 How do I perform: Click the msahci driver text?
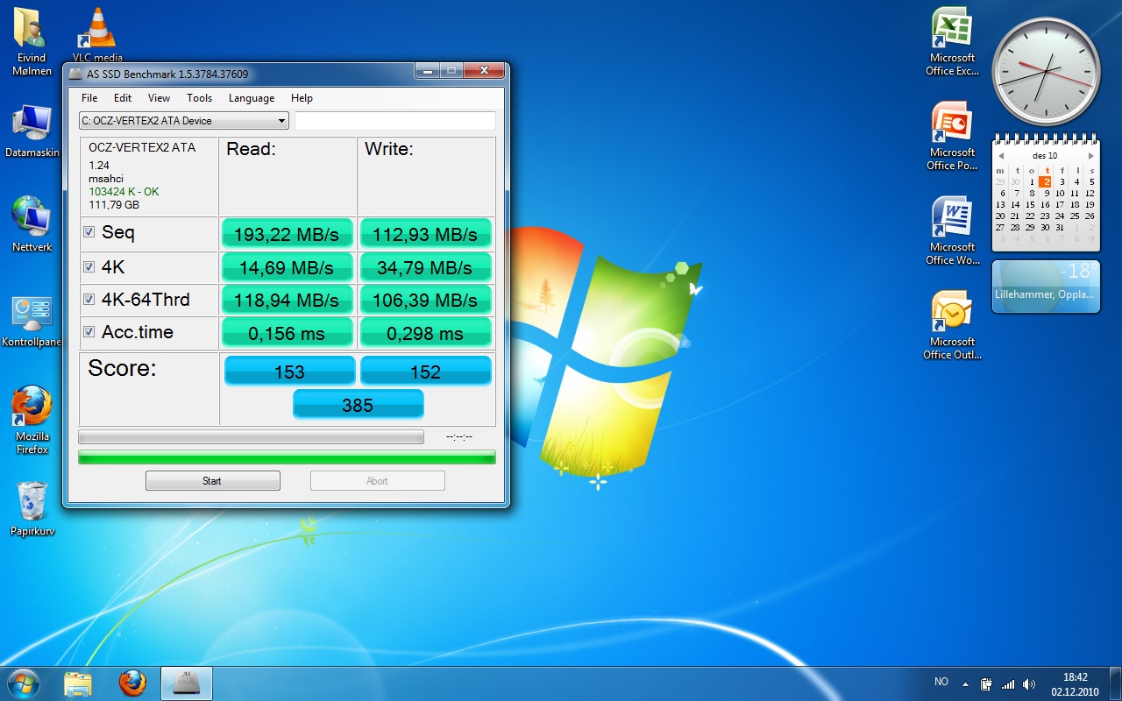coord(106,179)
